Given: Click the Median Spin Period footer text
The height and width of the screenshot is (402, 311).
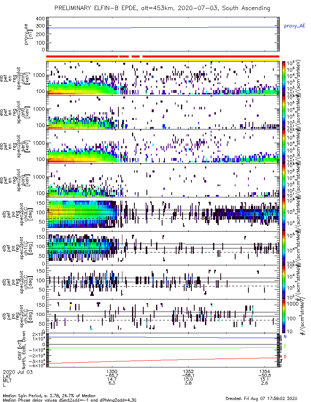Looking at the screenshot, I should [x=49, y=396].
